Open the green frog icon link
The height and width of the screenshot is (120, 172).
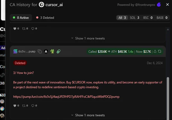pos(52,51)
